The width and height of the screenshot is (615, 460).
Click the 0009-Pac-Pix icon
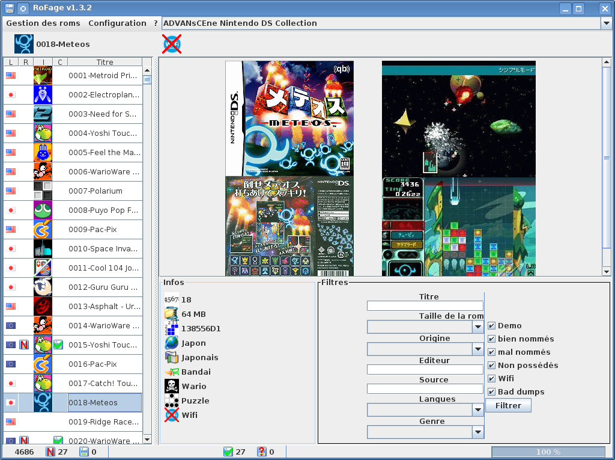pos(43,230)
